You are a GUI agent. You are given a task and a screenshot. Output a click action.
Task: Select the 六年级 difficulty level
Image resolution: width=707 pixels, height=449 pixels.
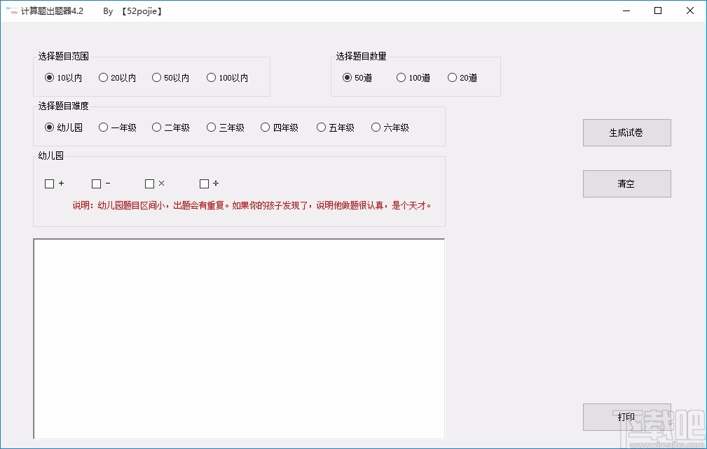click(x=376, y=127)
